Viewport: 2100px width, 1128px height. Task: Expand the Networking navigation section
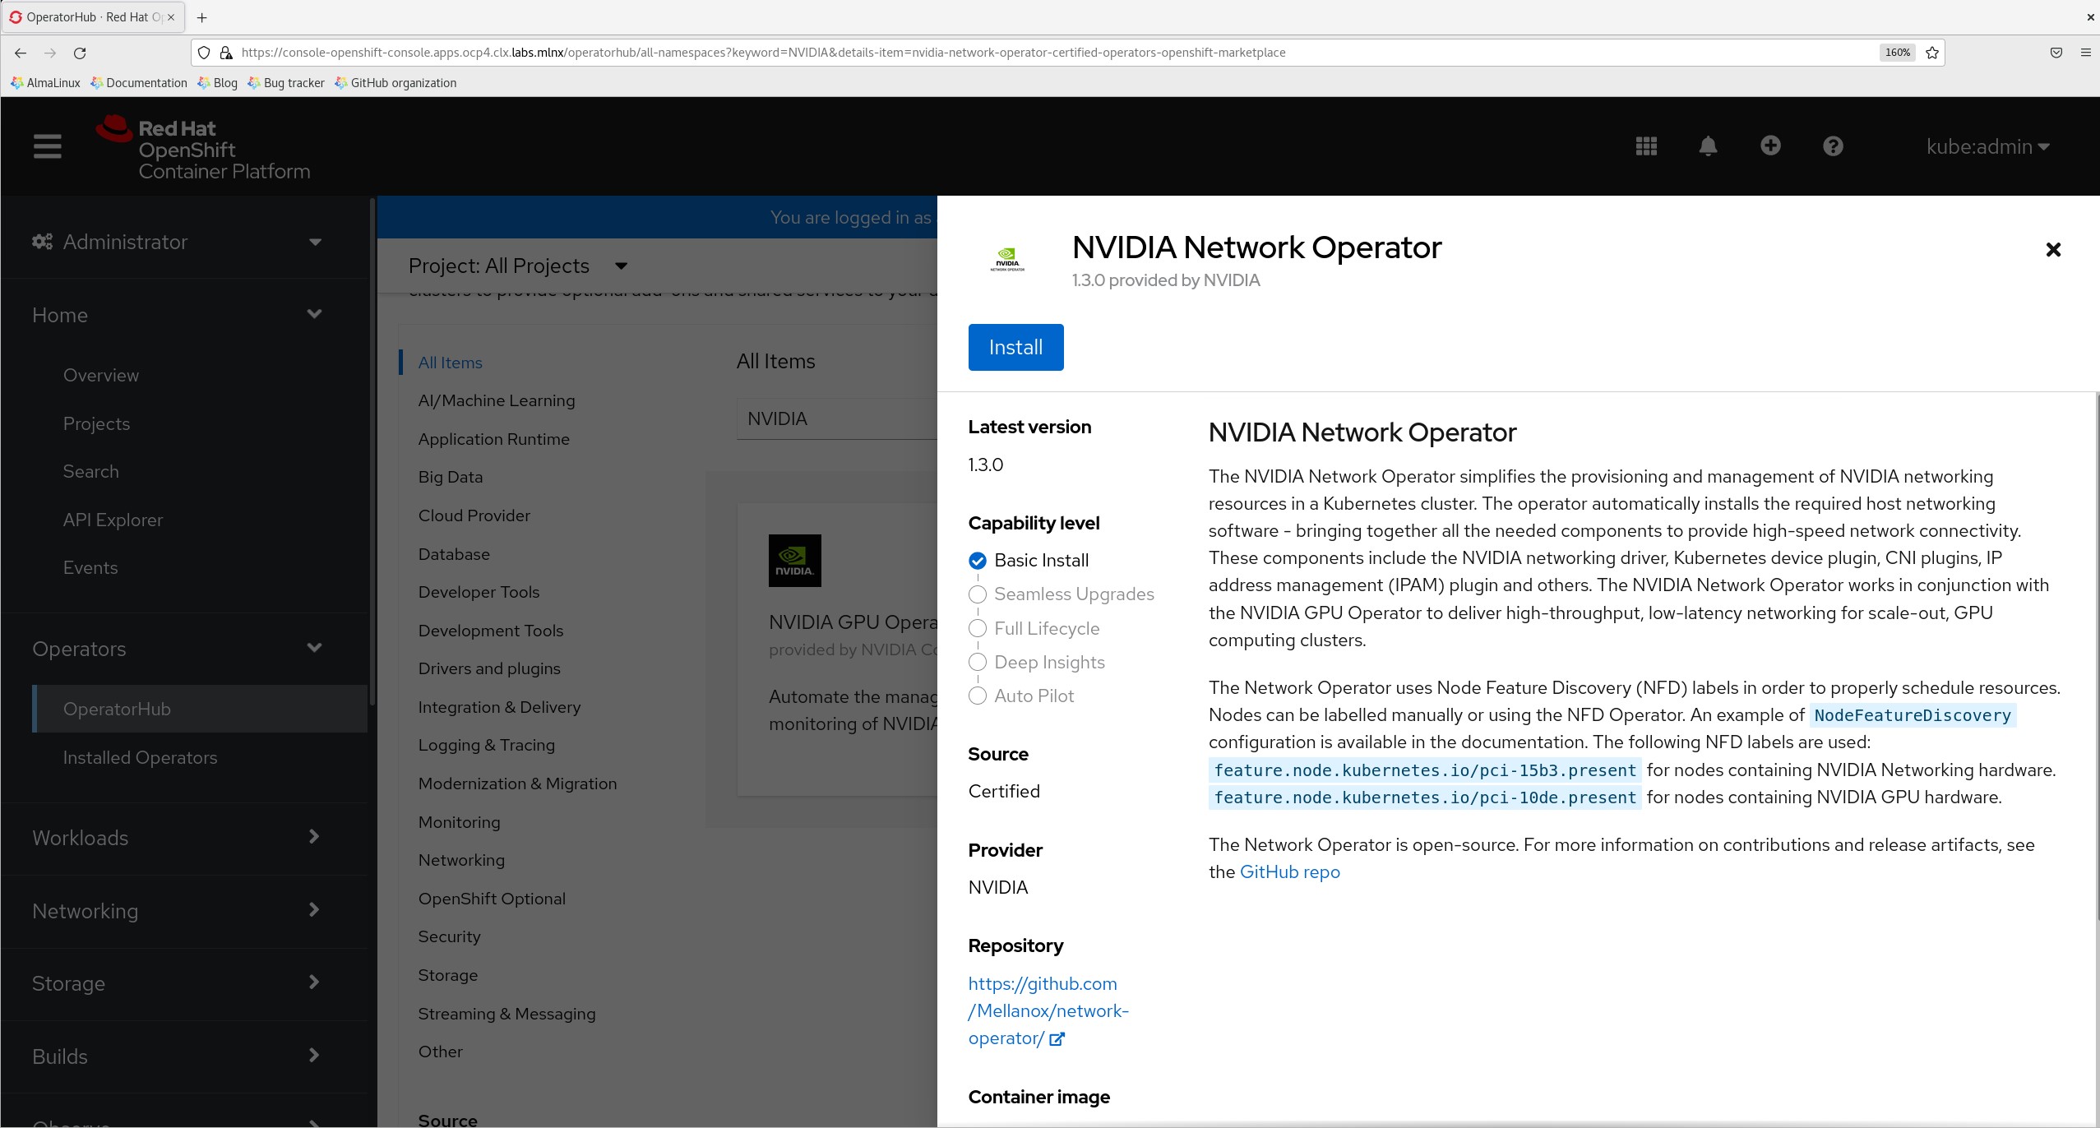[x=177, y=911]
